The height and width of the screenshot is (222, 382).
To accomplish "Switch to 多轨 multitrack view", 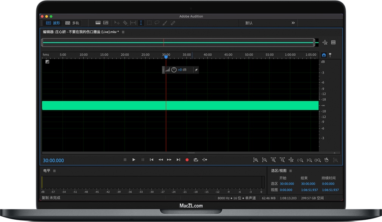I will tap(72, 23).
